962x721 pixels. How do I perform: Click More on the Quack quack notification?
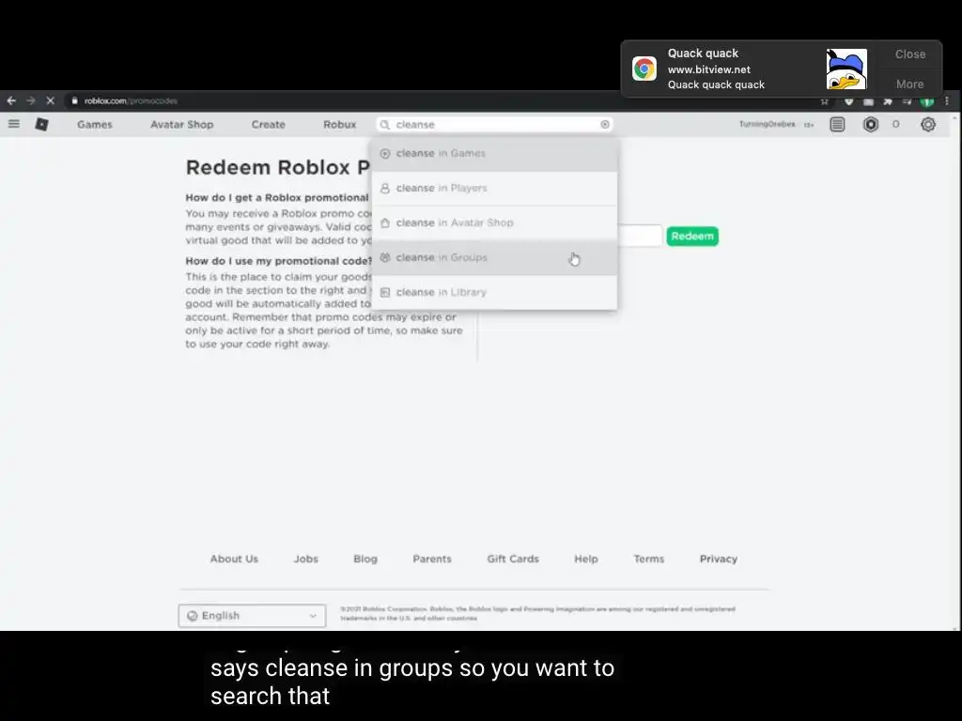click(x=909, y=84)
